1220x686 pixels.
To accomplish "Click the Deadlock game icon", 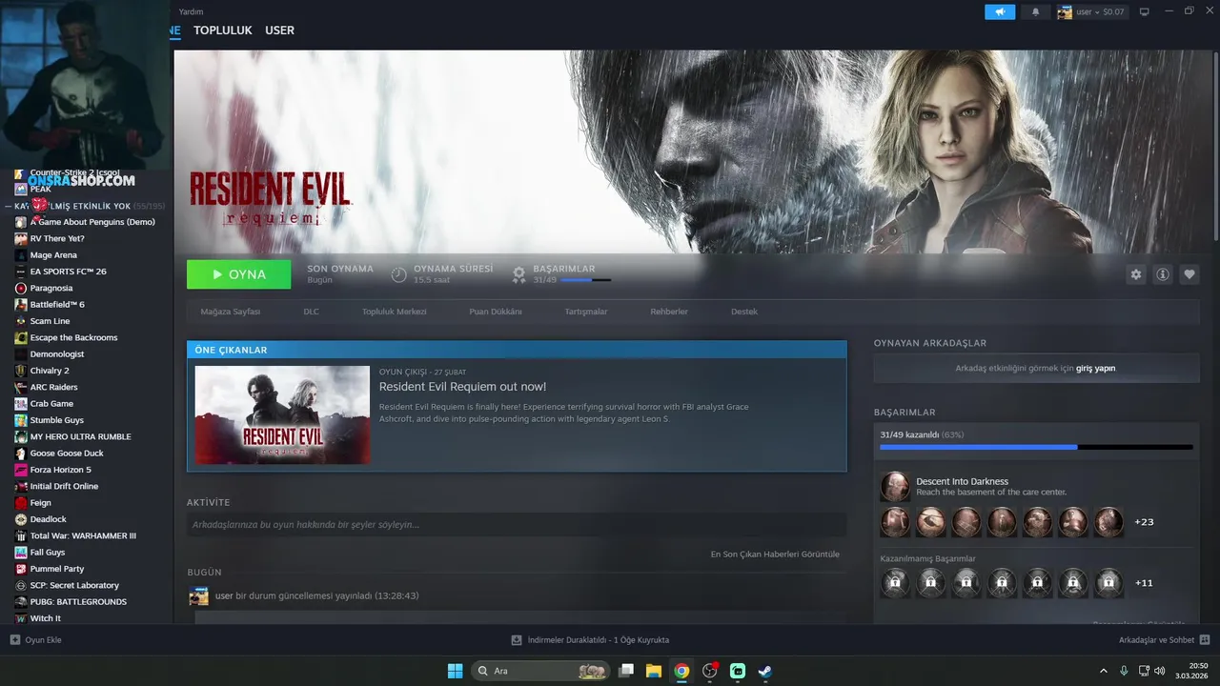I will [x=21, y=519].
